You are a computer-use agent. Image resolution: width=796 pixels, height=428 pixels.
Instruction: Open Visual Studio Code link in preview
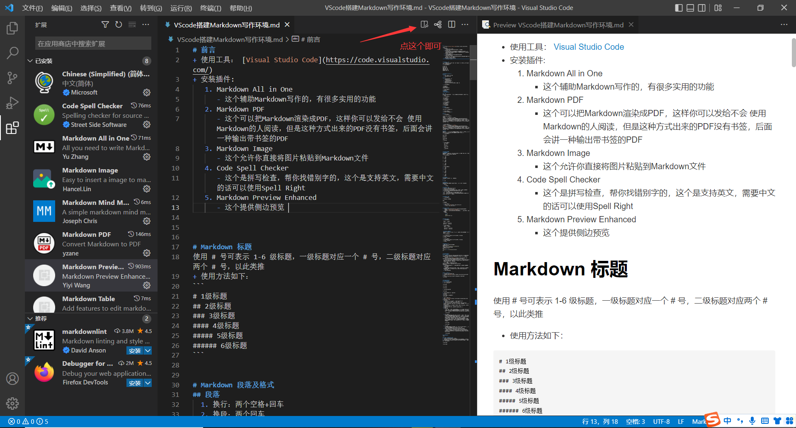(x=589, y=47)
